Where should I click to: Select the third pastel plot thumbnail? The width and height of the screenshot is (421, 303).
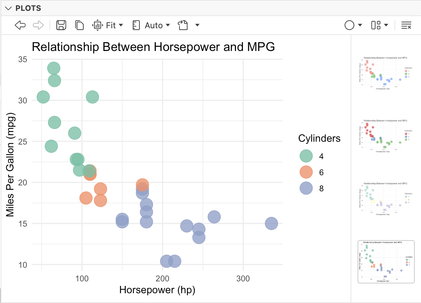pyautogui.click(x=385, y=199)
